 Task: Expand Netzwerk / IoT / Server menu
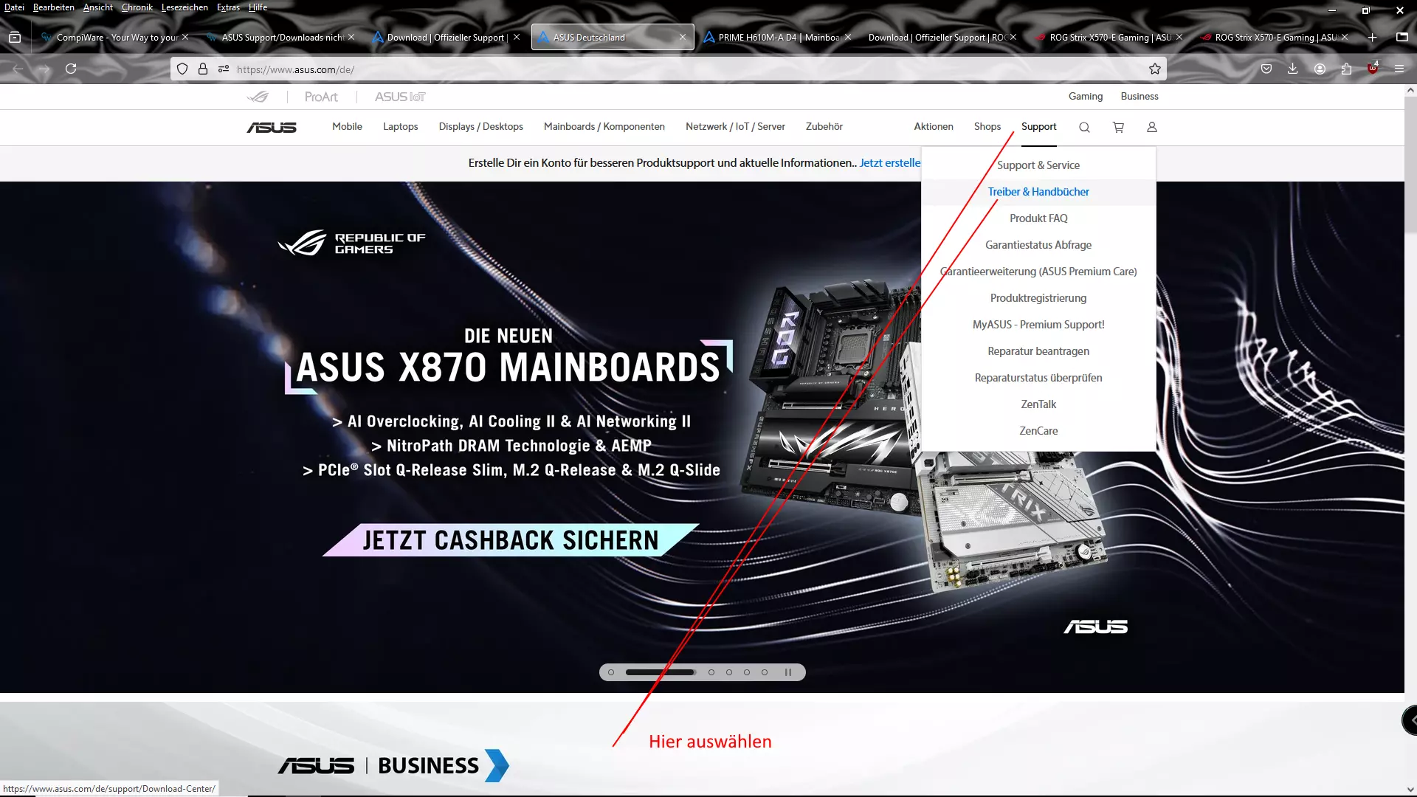pos(735,127)
